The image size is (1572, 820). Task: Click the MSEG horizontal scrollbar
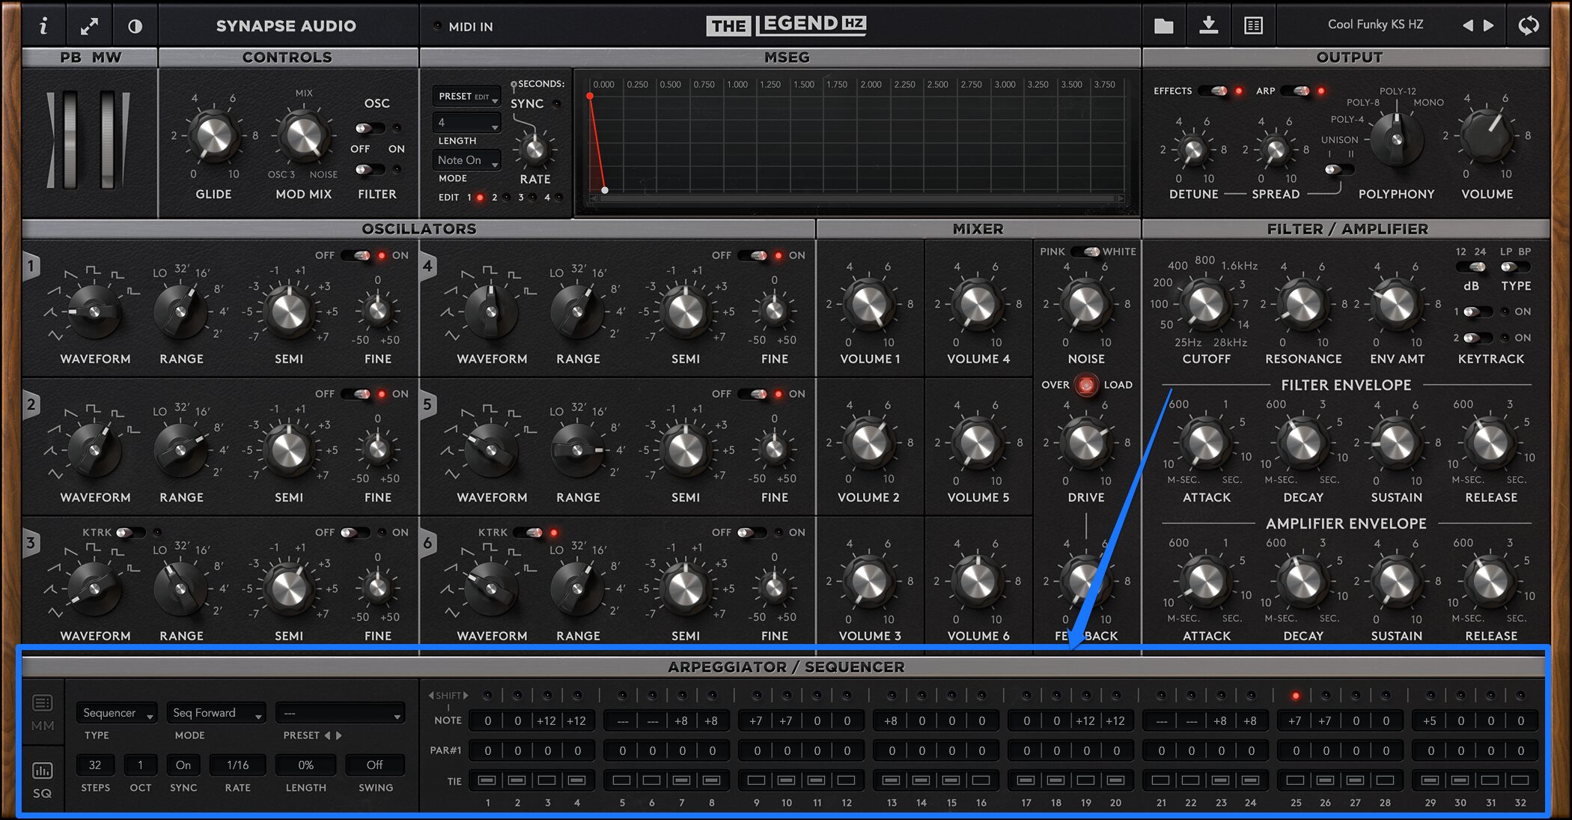(x=858, y=198)
